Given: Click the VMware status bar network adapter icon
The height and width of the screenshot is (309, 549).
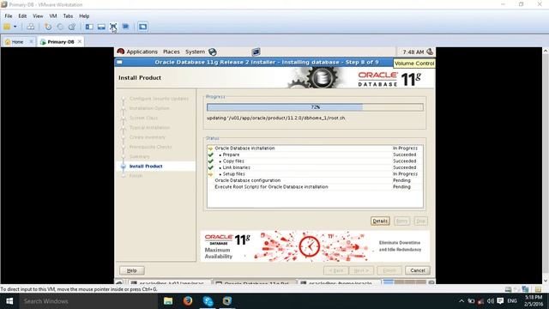Looking at the screenshot, I should click(x=525, y=289).
